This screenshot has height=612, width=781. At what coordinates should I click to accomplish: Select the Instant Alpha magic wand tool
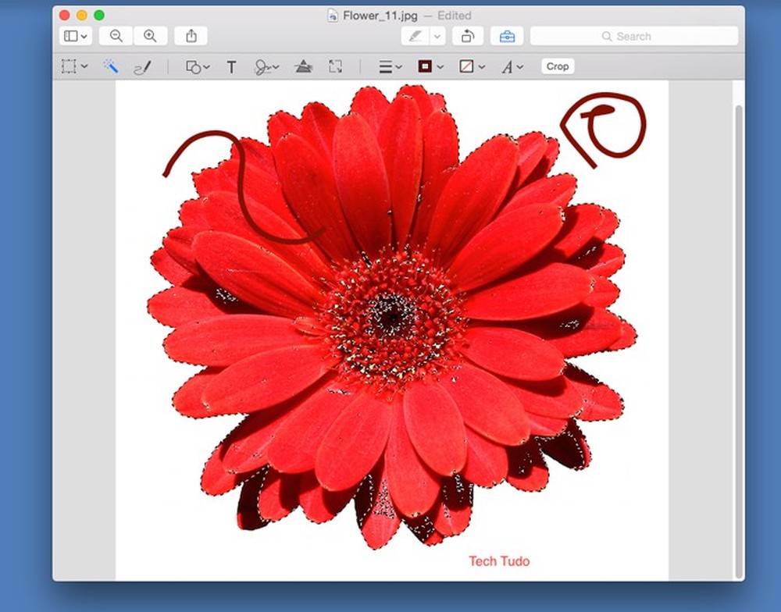[111, 66]
